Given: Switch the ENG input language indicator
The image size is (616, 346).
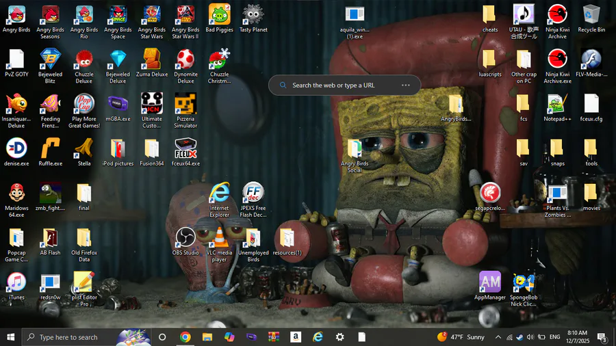Looking at the screenshot, I should 554,337.
